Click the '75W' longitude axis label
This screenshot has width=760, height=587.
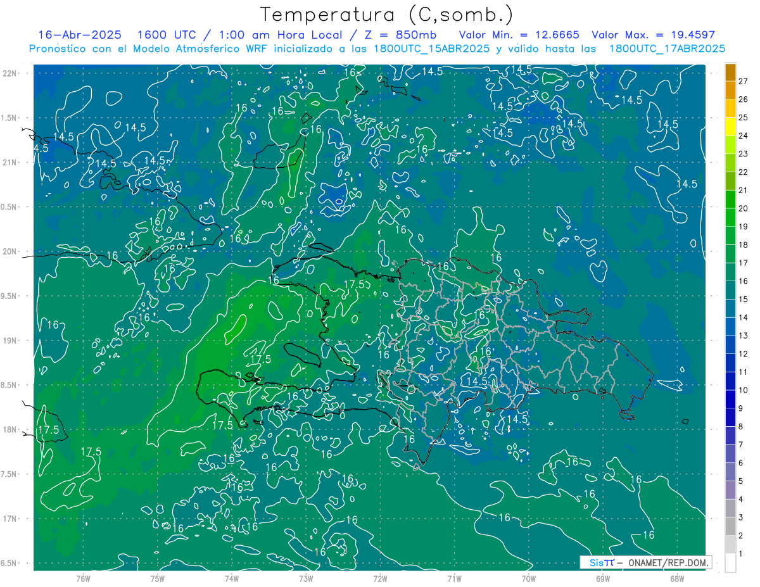[158, 578]
